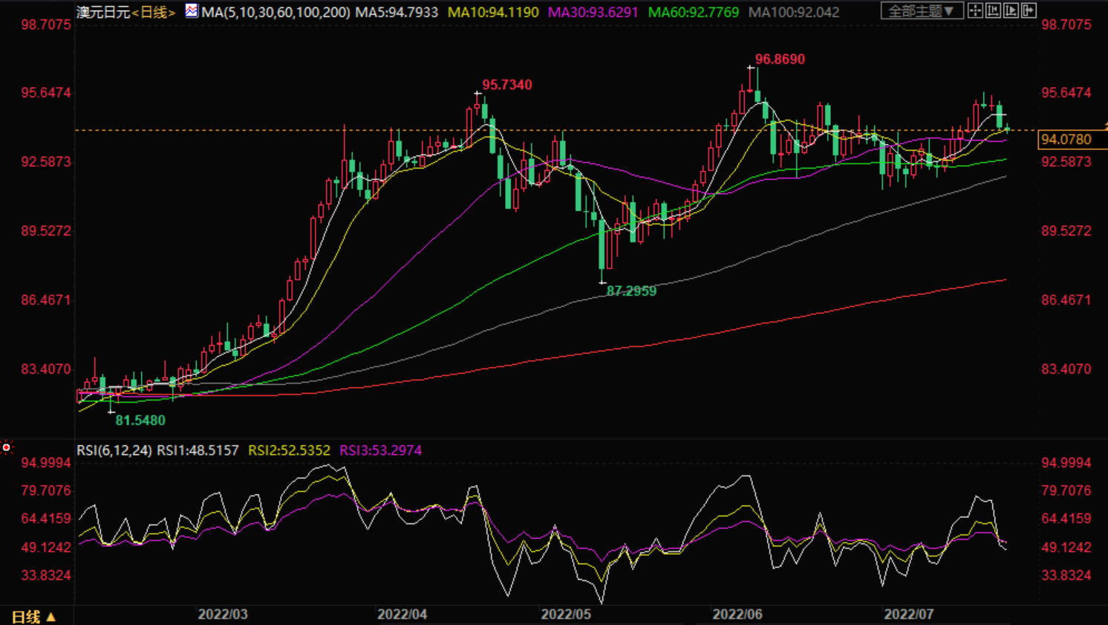Click the 澳元日元 symbol name

pyautogui.click(x=103, y=13)
